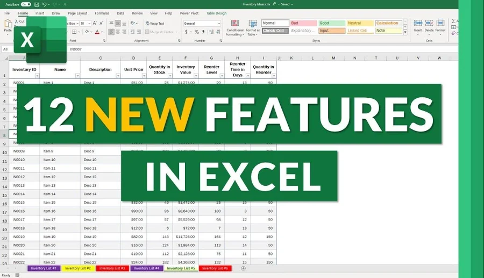Select the Inventory List #1 sheet tab

44,268
